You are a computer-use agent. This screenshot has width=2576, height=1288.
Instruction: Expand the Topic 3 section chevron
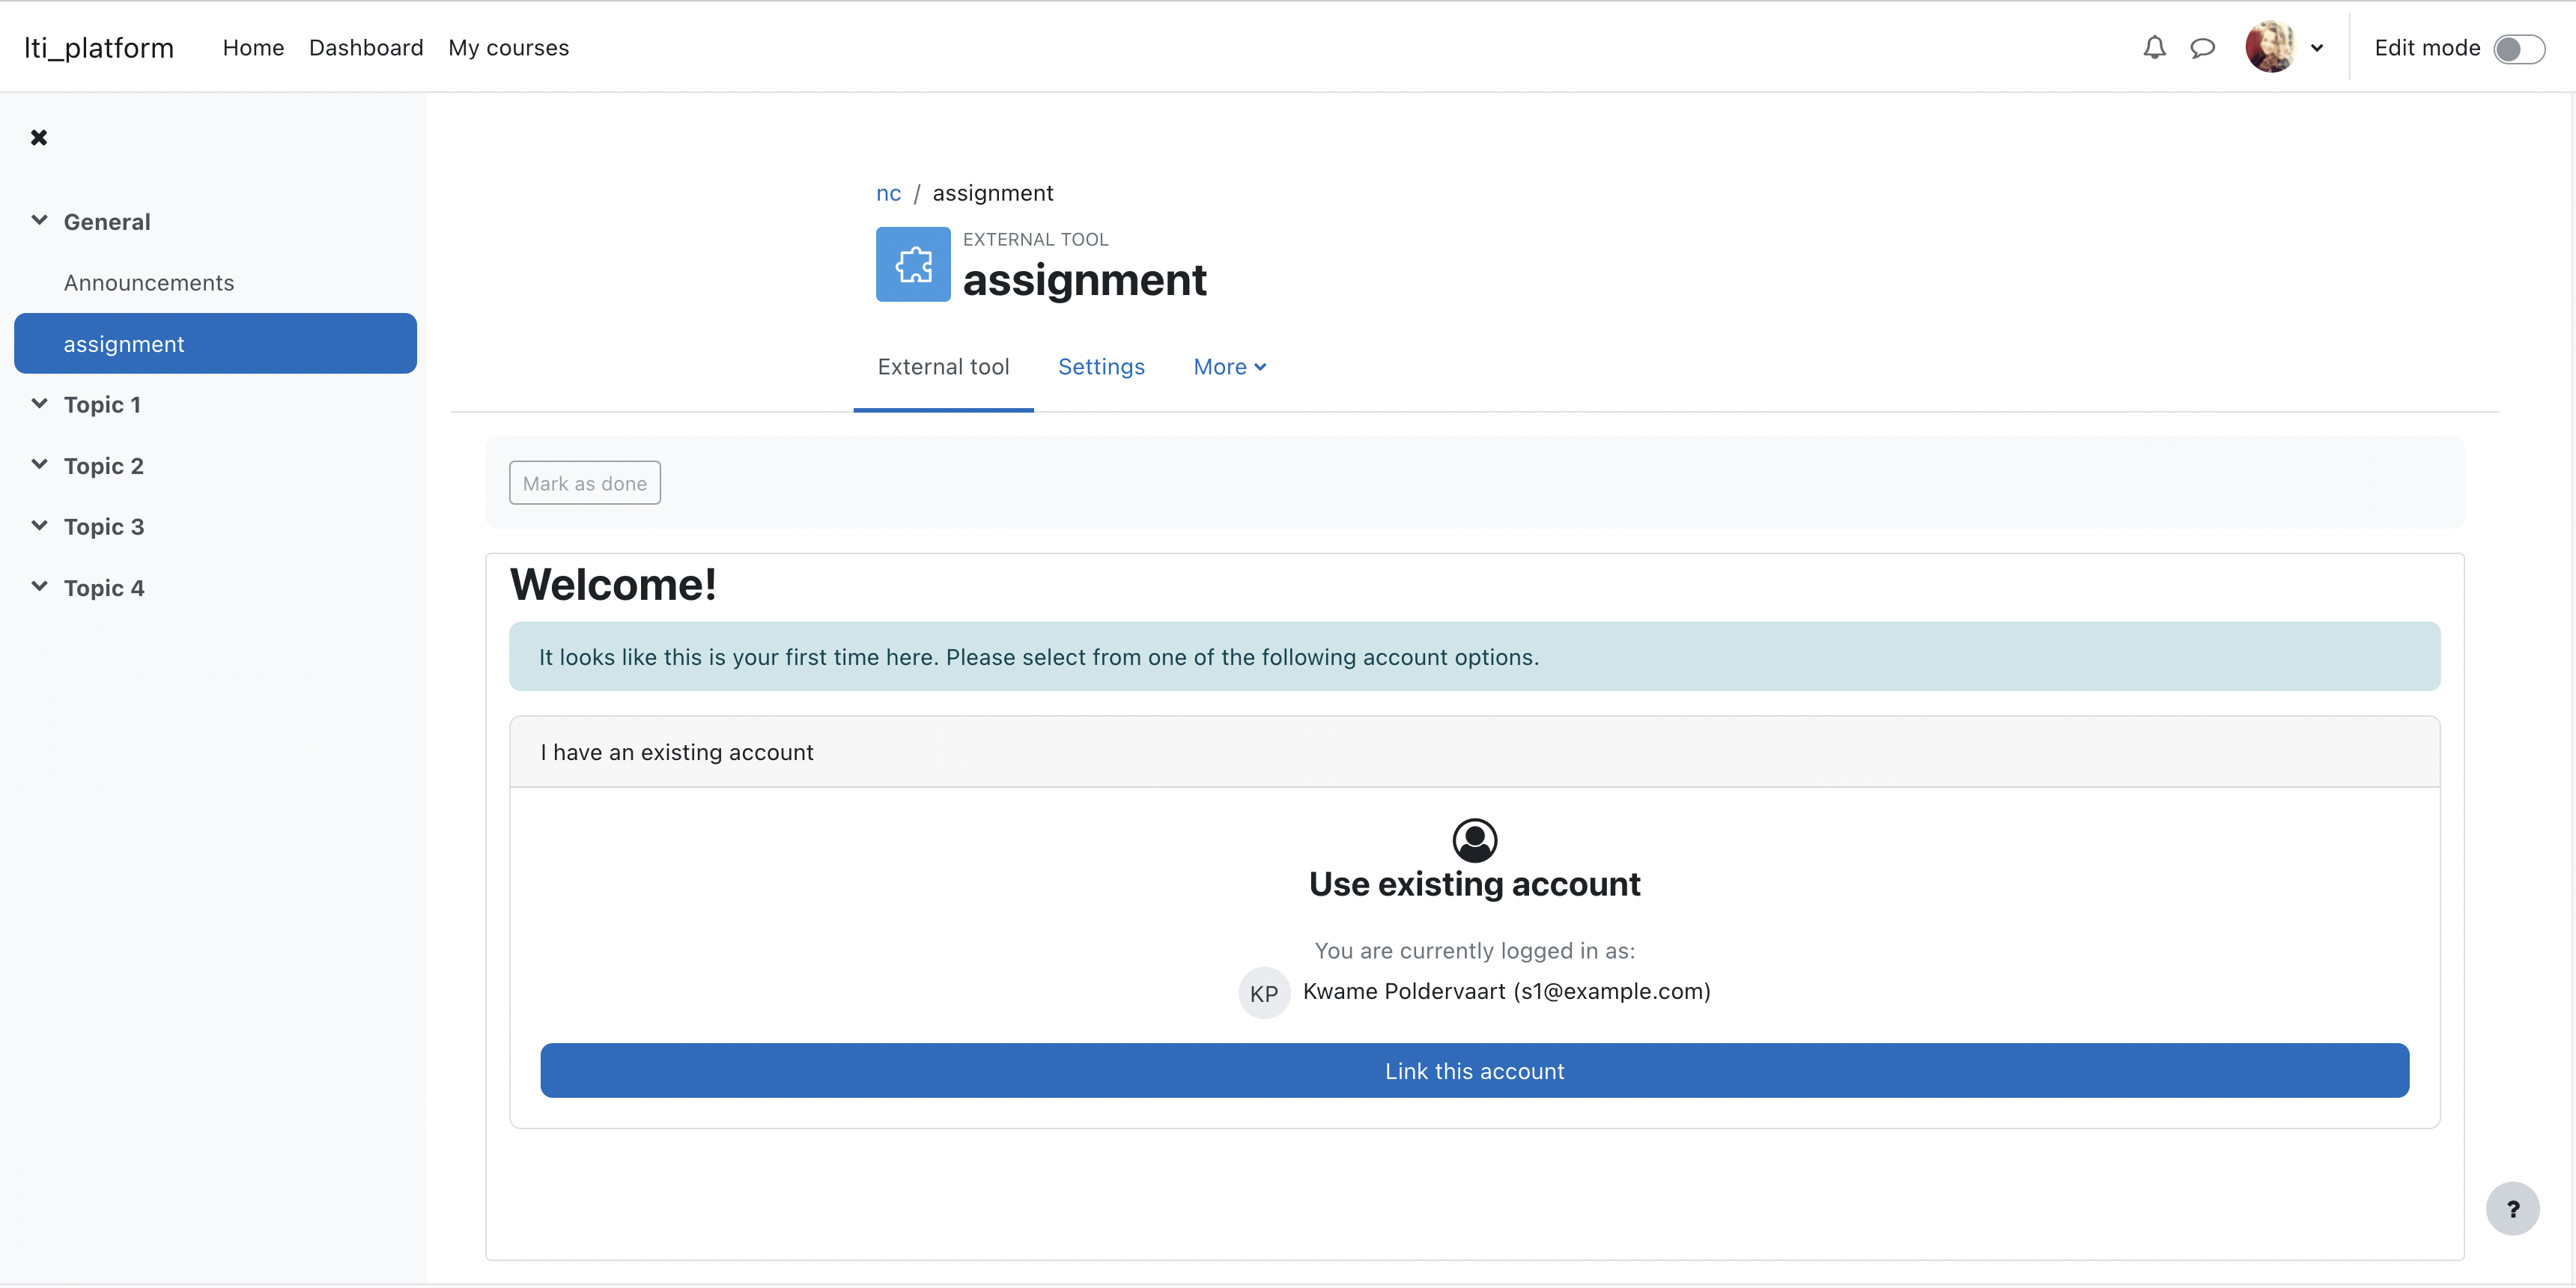39,525
